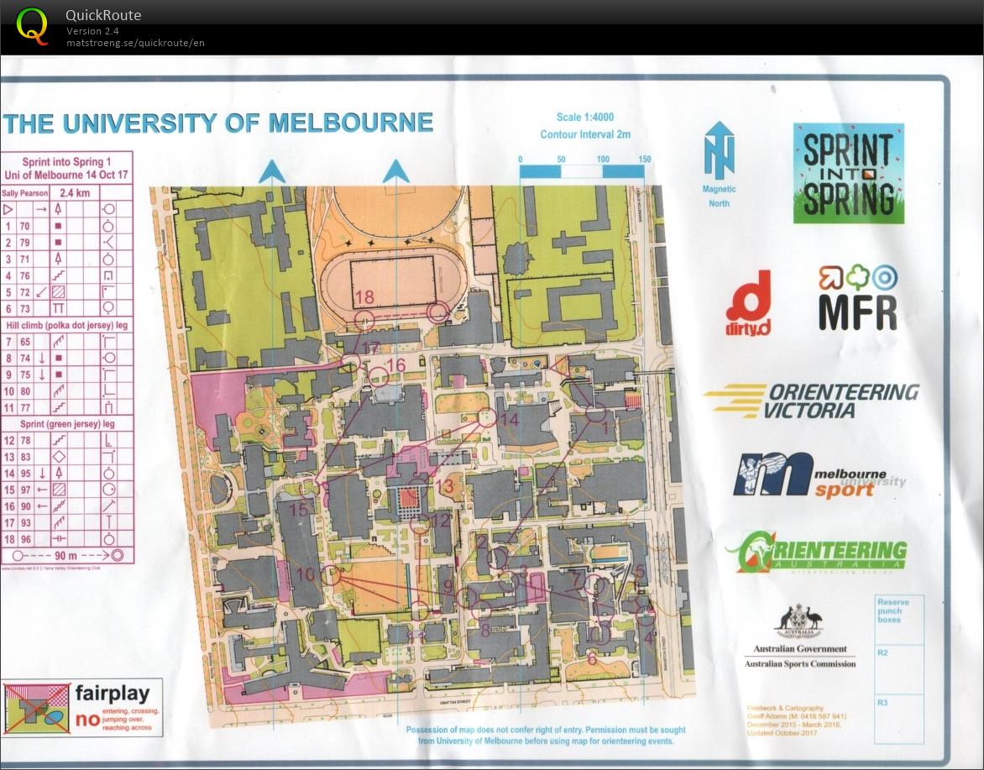
Task: Click the Orienteering Australia logo
Action: pos(816,552)
